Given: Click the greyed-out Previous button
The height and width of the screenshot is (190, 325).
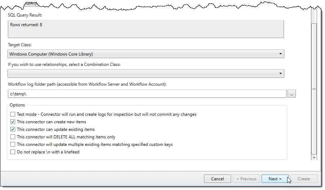Looking at the screenshot, I should coord(247,179).
